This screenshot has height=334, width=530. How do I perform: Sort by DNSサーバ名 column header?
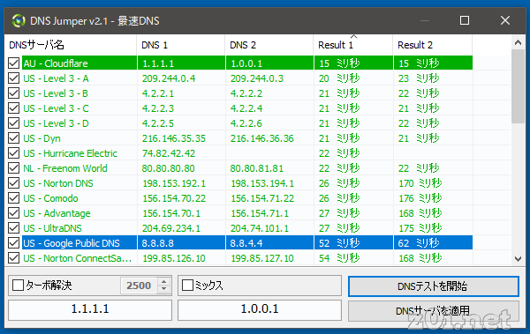click(71, 45)
